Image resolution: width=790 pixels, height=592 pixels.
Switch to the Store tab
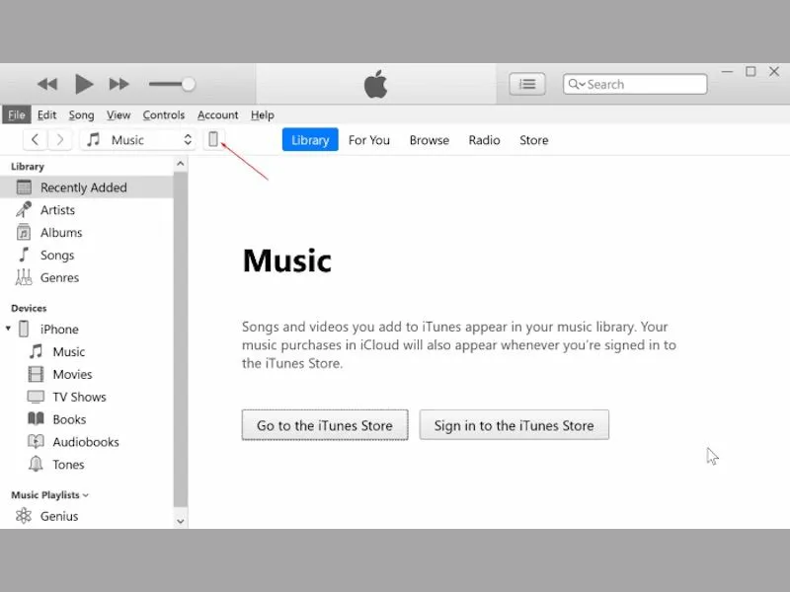pyautogui.click(x=534, y=140)
